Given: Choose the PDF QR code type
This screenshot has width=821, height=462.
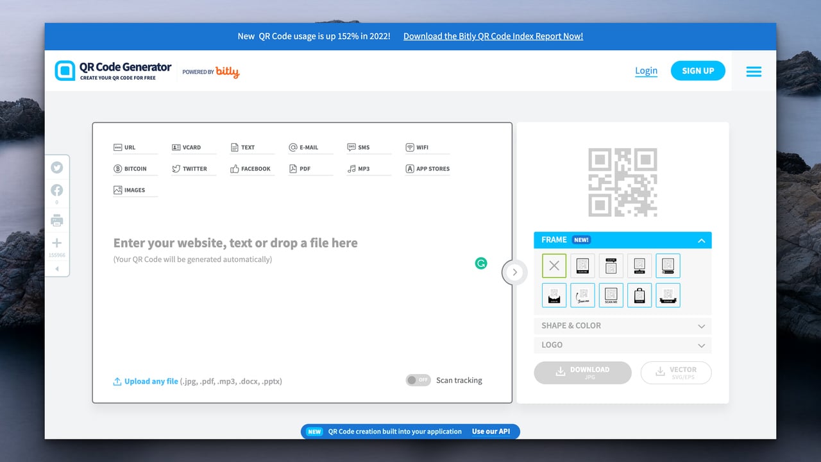Looking at the screenshot, I should (311, 169).
